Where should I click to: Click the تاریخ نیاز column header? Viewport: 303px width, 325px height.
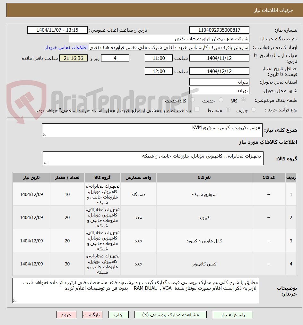[x=31, y=178]
